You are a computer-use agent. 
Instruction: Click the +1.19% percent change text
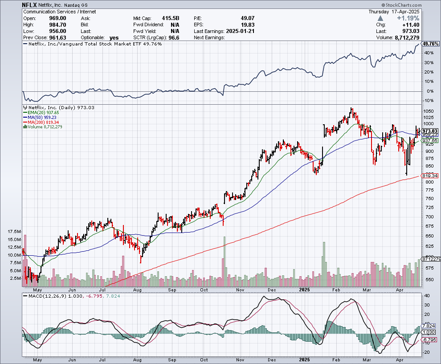[x=408, y=18]
